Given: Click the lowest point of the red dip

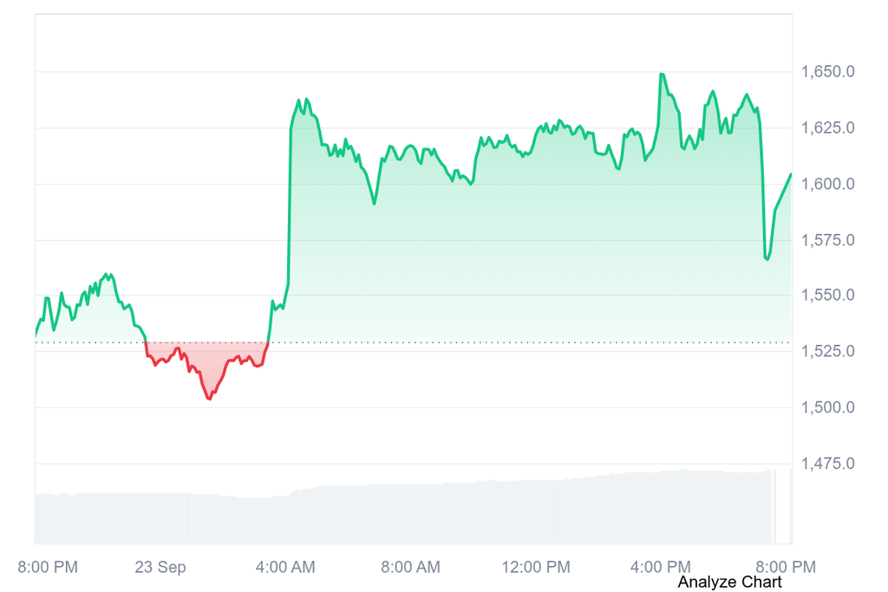Looking at the screenshot, I should point(210,399).
